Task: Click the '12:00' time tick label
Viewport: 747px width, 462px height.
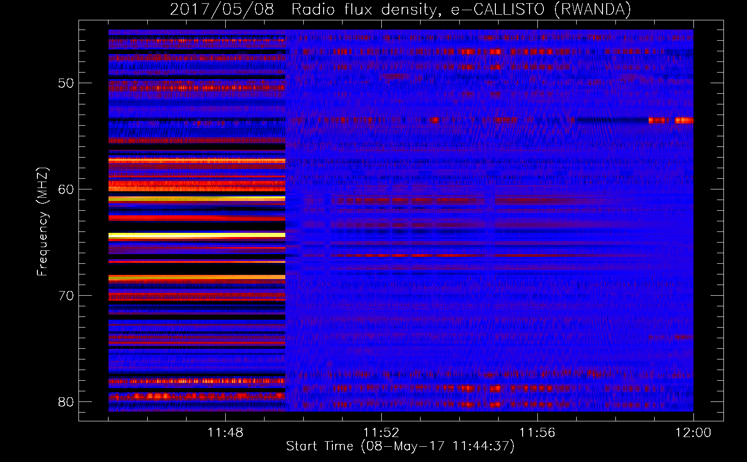Action: pos(693,433)
